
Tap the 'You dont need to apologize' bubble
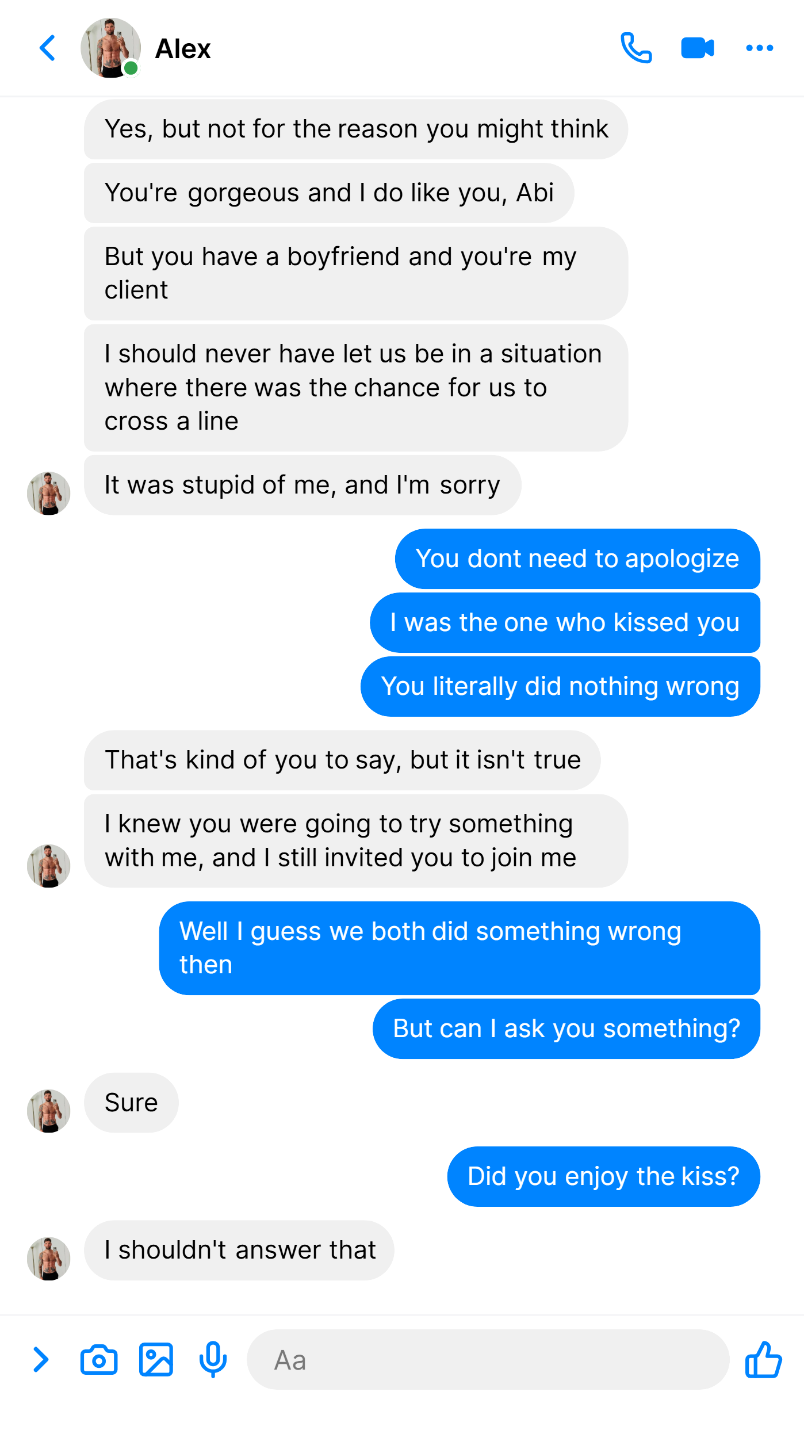[x=577, y=559]
